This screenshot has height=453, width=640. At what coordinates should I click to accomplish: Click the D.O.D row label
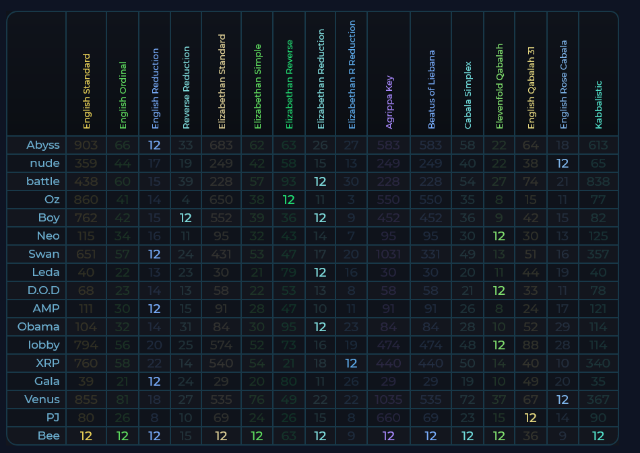[x=42, y=290]
